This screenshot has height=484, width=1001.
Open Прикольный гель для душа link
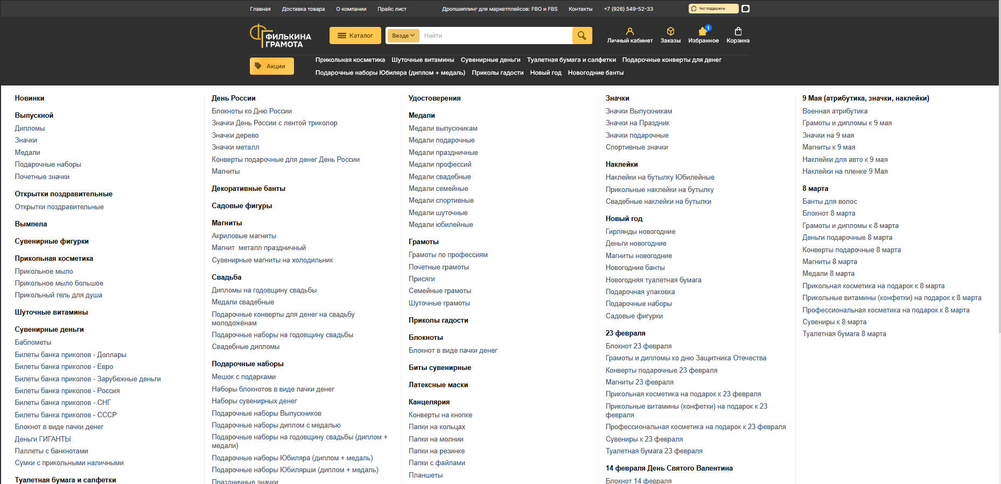click(x=58, y=295)
